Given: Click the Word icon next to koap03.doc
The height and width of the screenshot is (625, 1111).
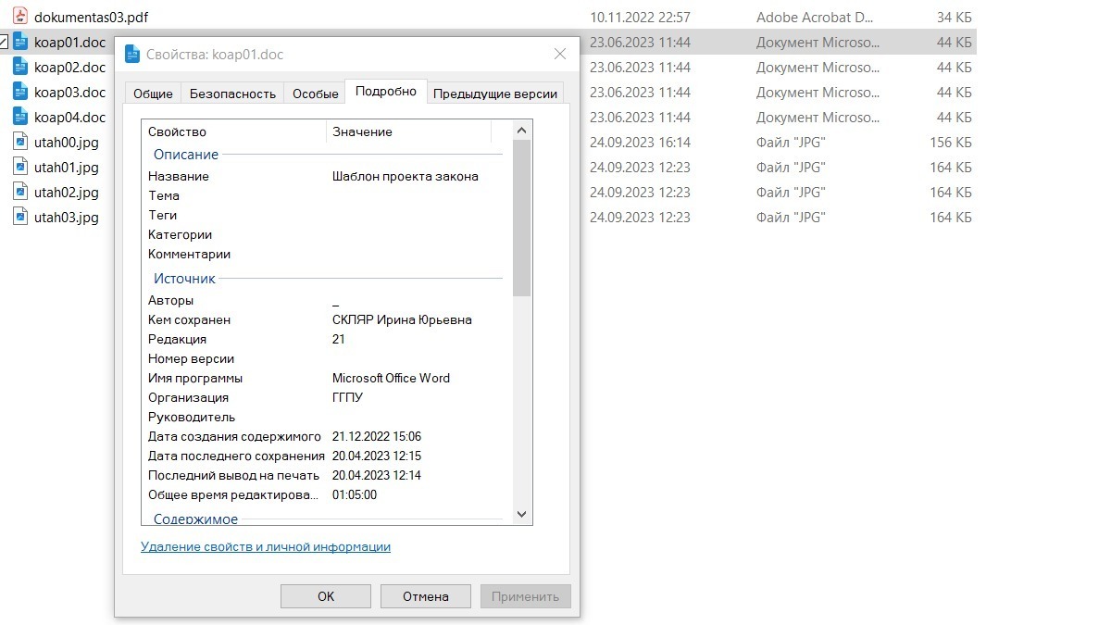Looking at the screenshot, I should 20,92.
